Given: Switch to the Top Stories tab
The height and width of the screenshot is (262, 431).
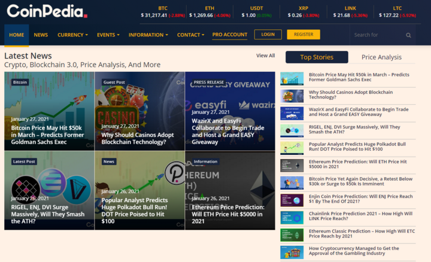Looking at the screenshot, I should click(317, 57).
